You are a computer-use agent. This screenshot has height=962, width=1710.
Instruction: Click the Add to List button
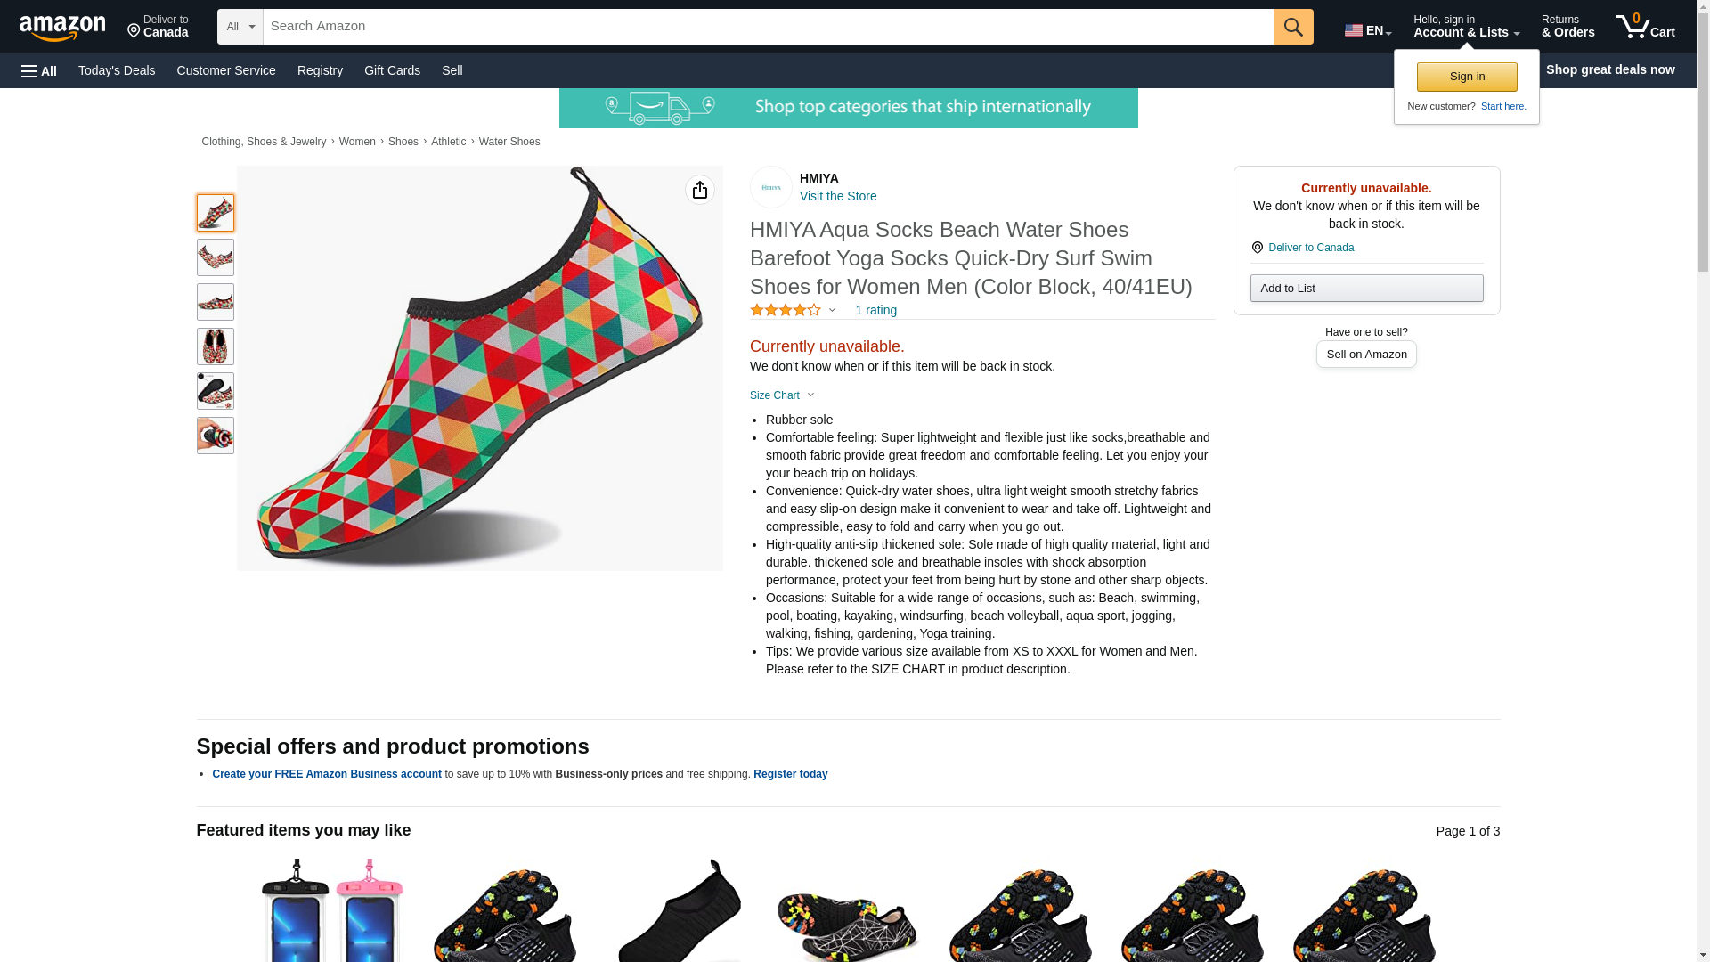(1366, 288)
